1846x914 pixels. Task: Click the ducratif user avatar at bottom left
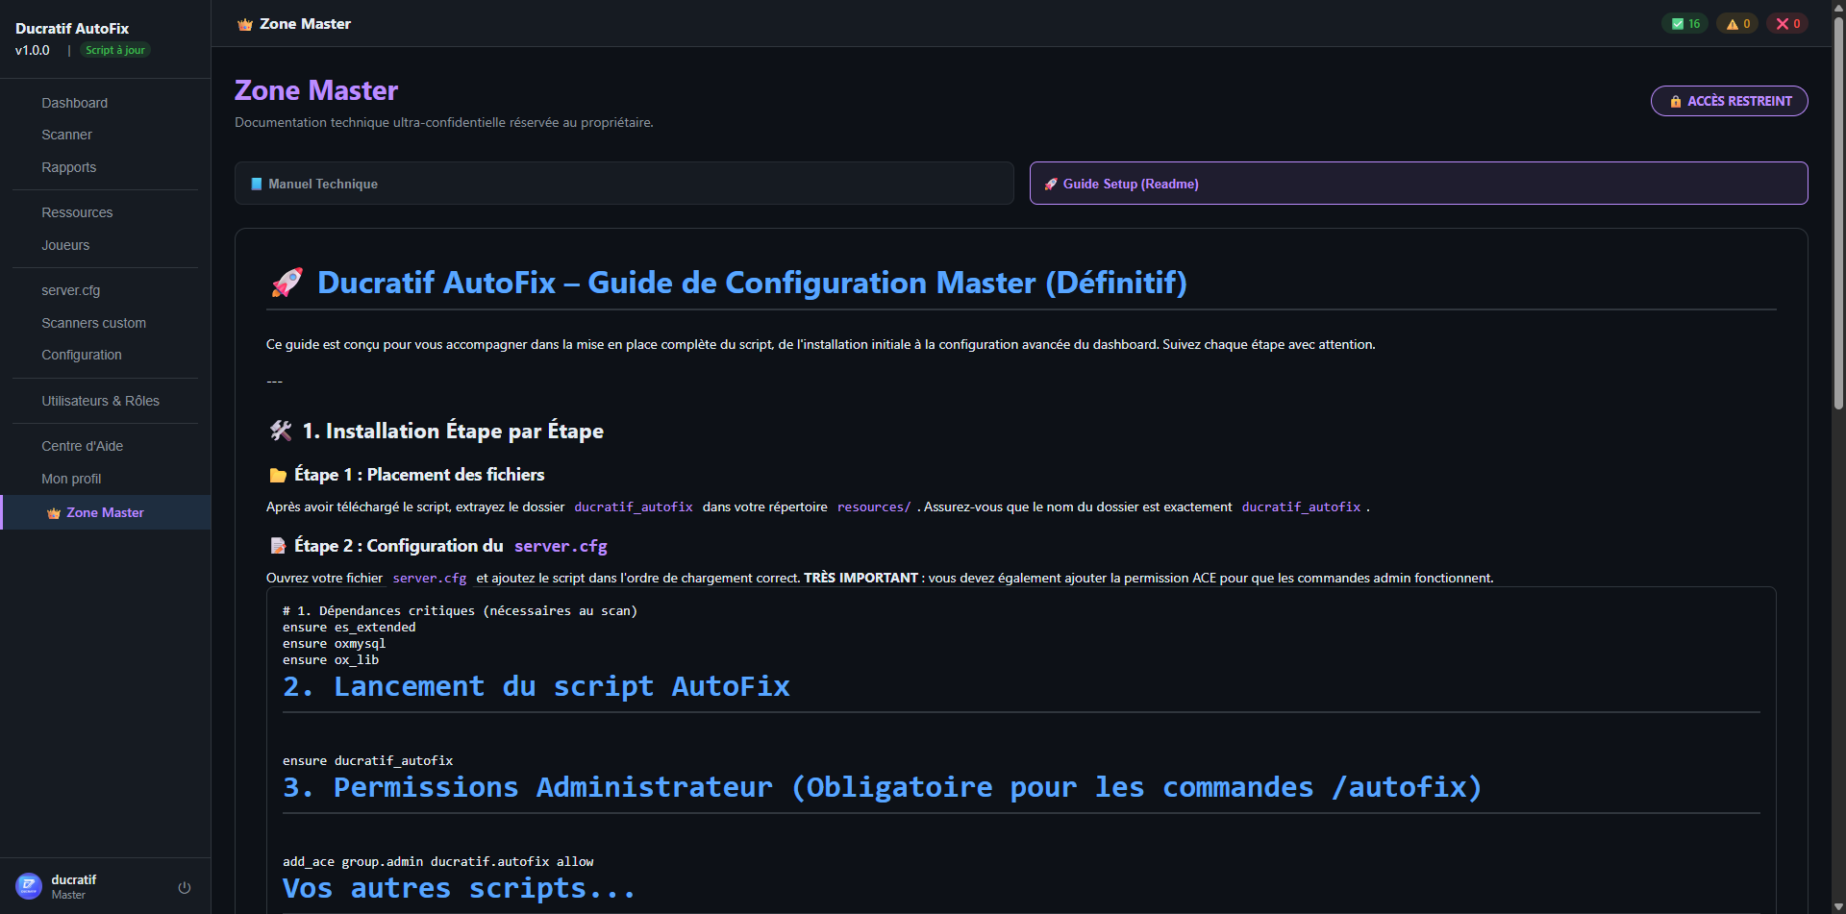(x=27, y=886)
